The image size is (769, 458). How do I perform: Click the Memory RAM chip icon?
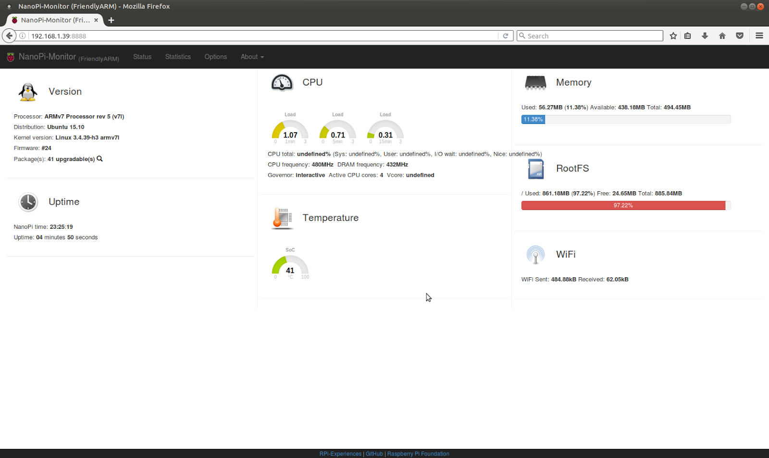(535, 83)
